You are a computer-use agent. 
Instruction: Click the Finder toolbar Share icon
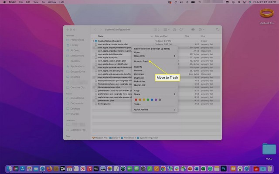[174, 30]
